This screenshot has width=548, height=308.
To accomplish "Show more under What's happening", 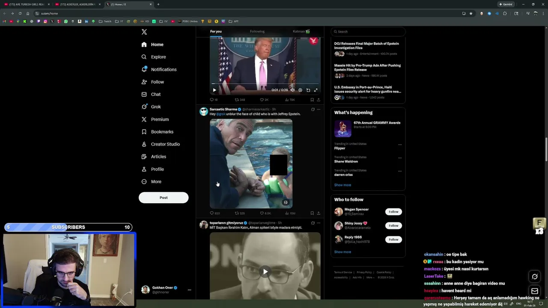I will click(342, 185).
